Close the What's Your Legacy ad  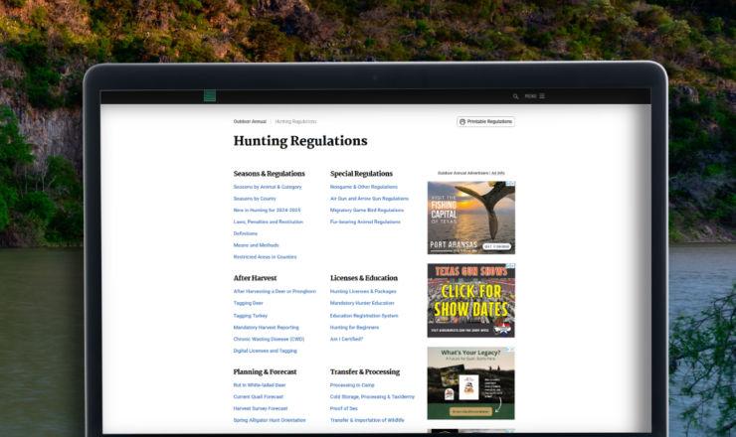[x=512, y=350]
